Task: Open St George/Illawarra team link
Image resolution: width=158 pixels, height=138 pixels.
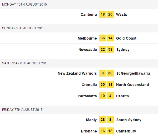Action: pos(133,73)
